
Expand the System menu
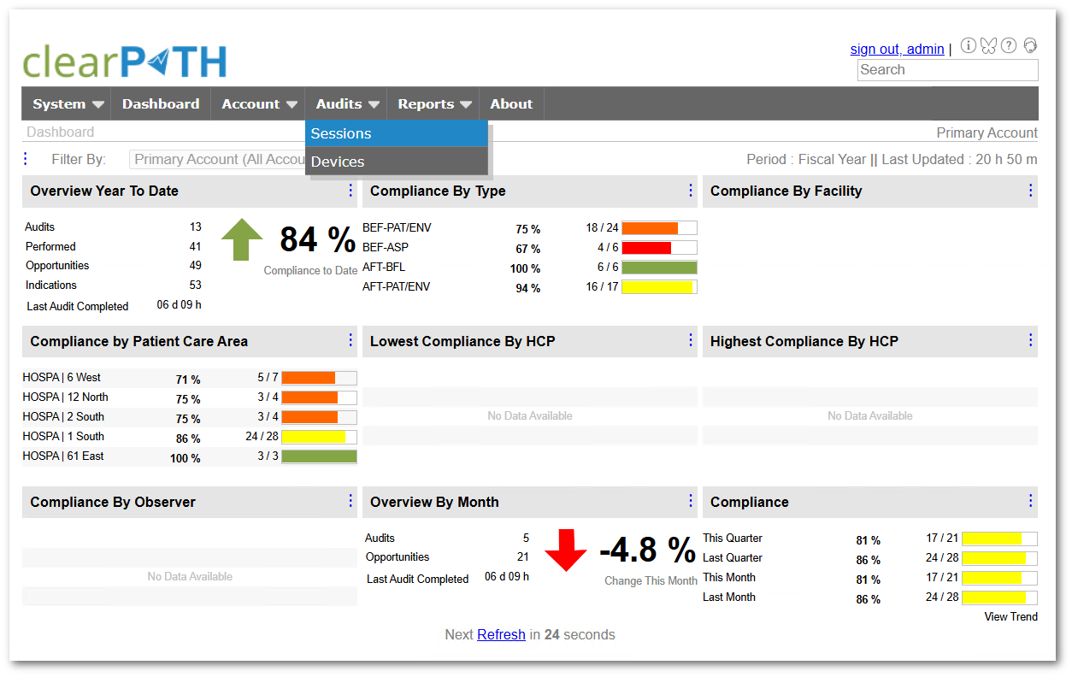(68, 104)
